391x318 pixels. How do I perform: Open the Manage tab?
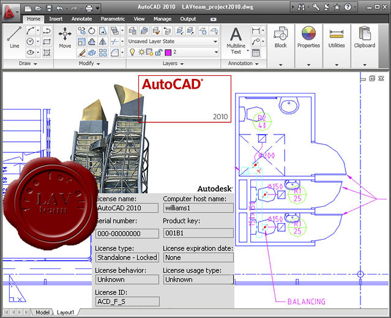click(162, 19)
